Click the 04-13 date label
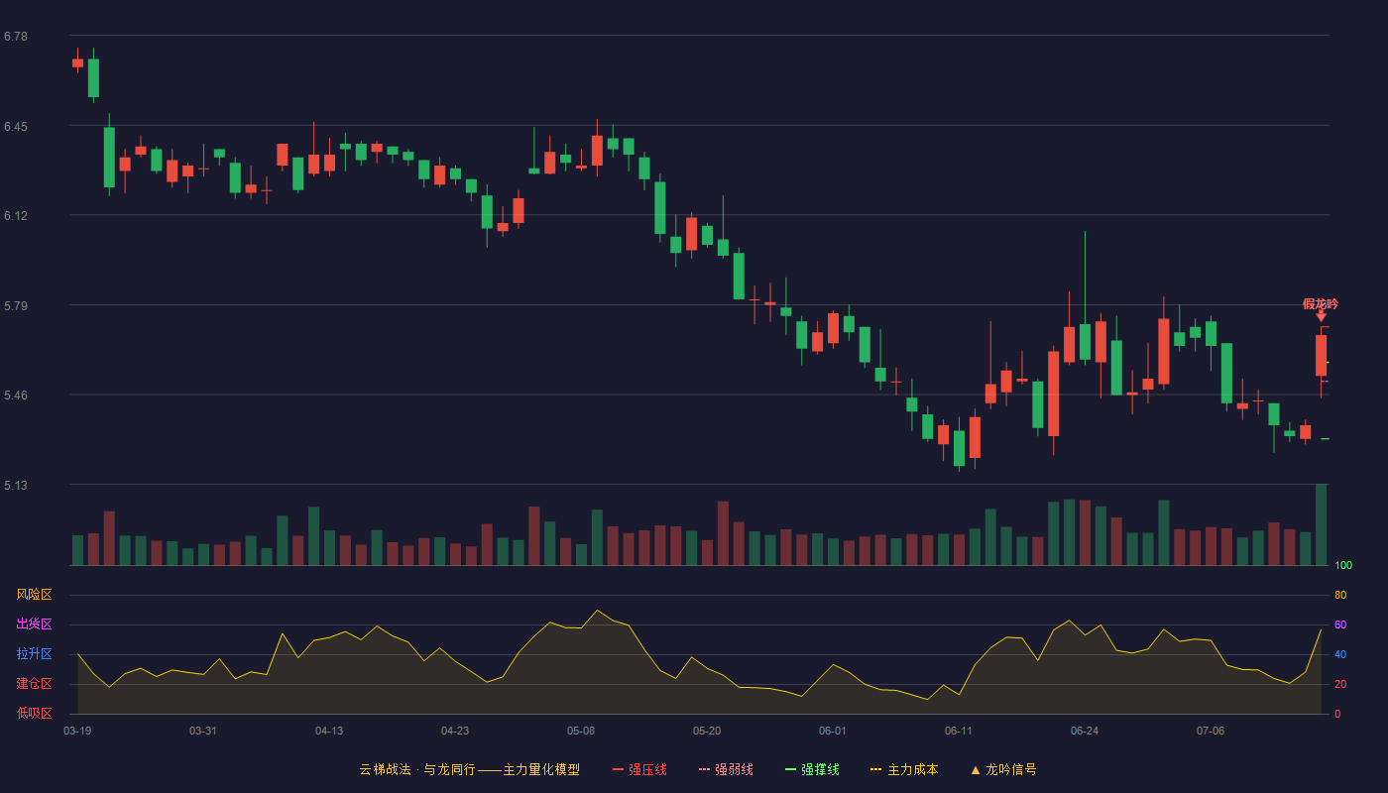This screenshot has height=793, width=1388. (x=329, y=731)
